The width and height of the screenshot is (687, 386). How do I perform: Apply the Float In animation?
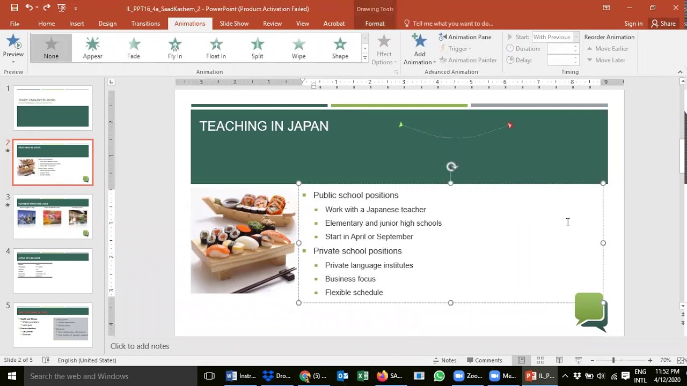216,48
